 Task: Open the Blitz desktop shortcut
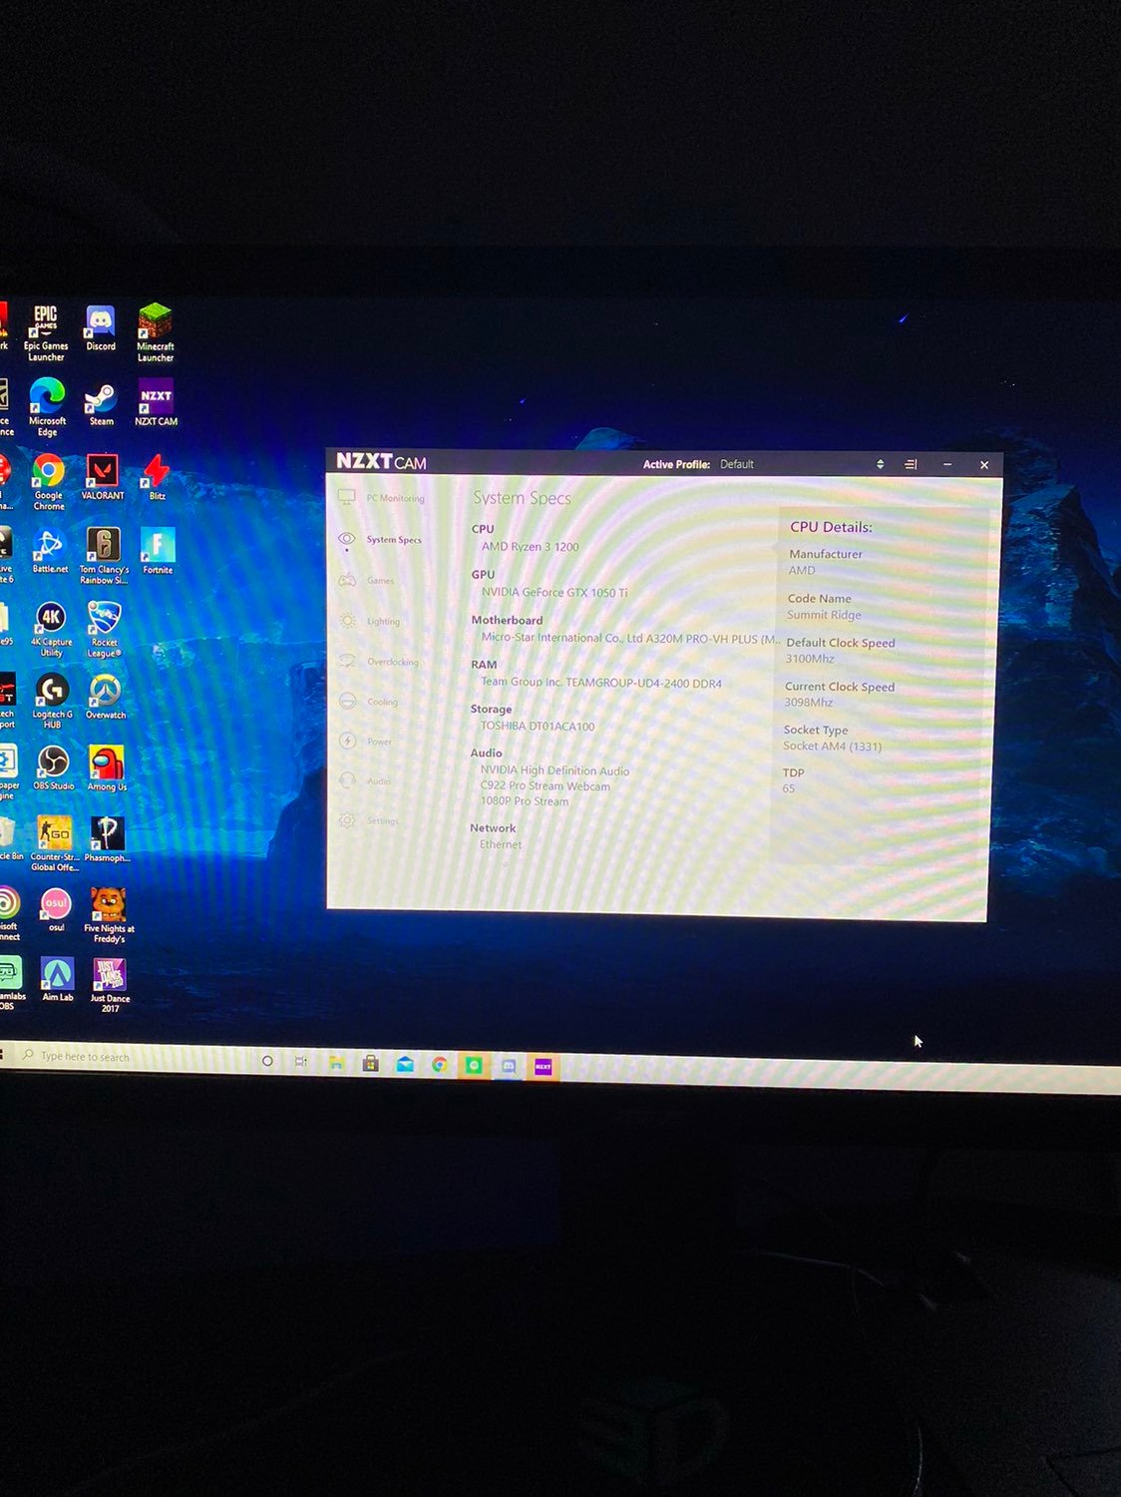pos(158,476)
